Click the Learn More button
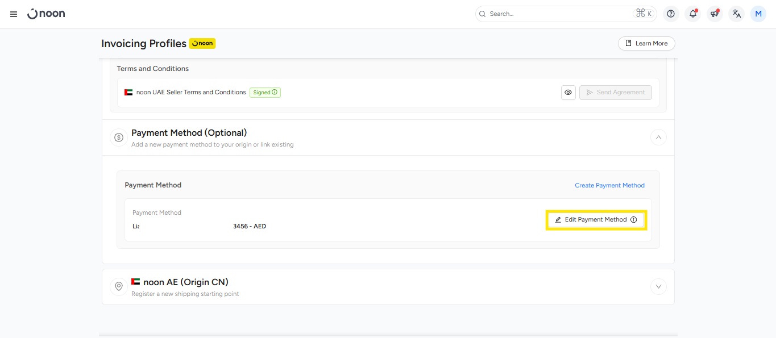The image size is (776, 338). [646, 44]
